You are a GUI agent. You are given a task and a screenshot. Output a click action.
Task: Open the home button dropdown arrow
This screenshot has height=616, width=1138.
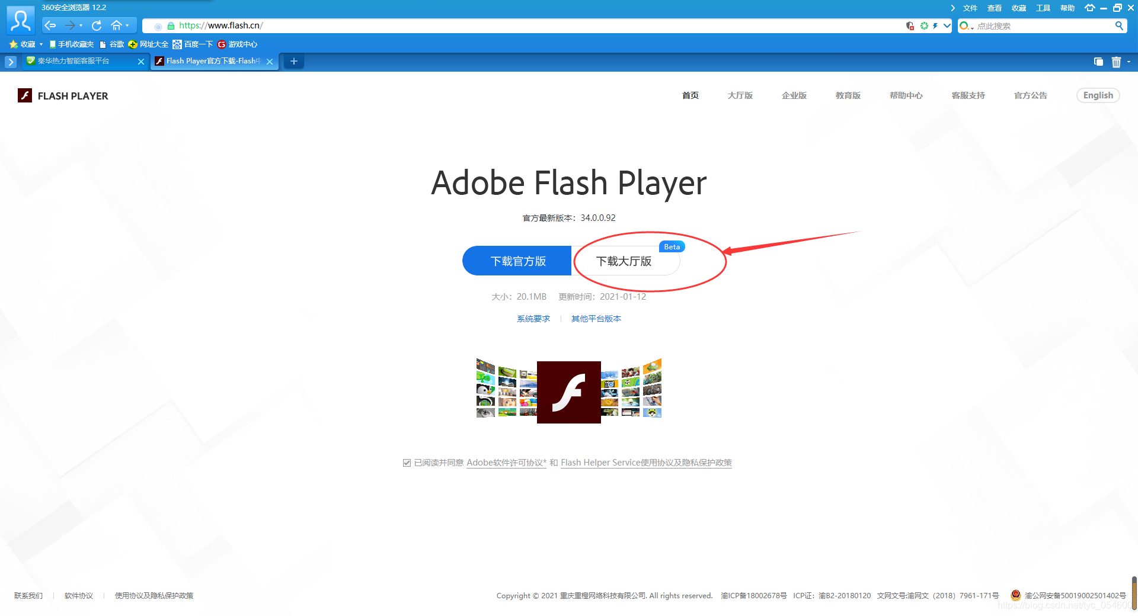(x=127, y=25)
